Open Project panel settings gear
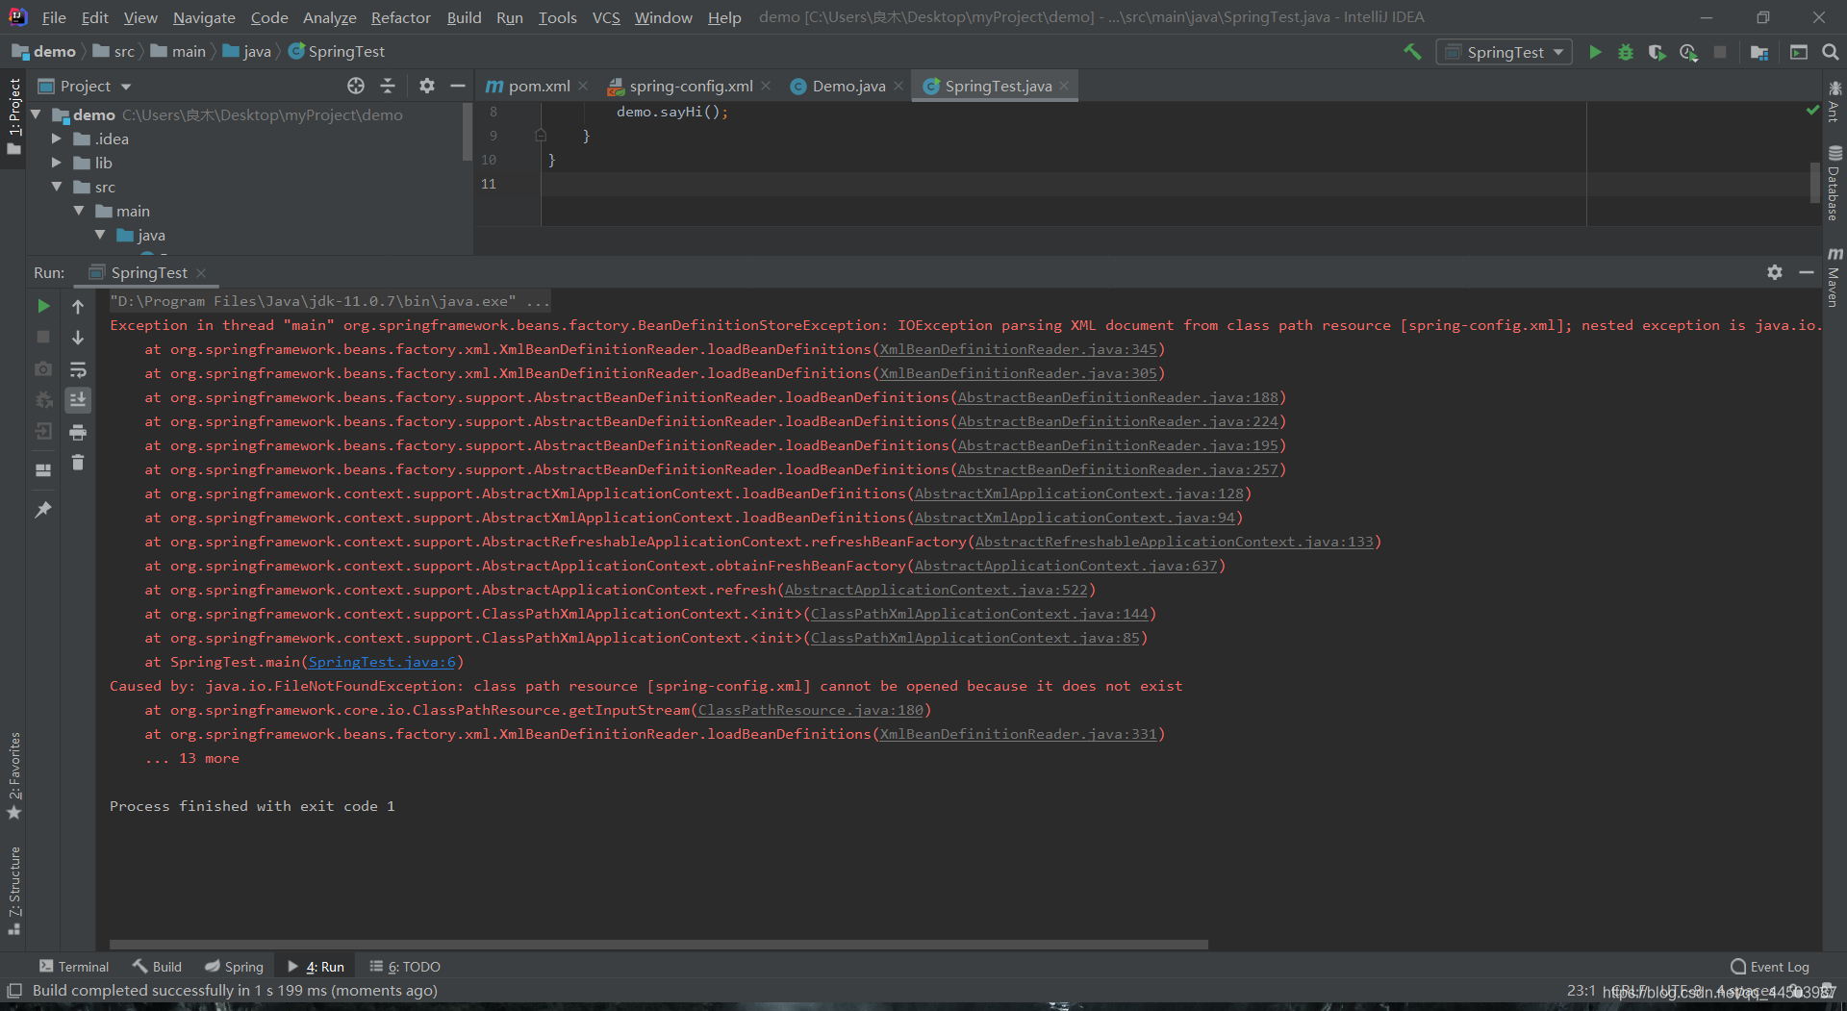 427,86
